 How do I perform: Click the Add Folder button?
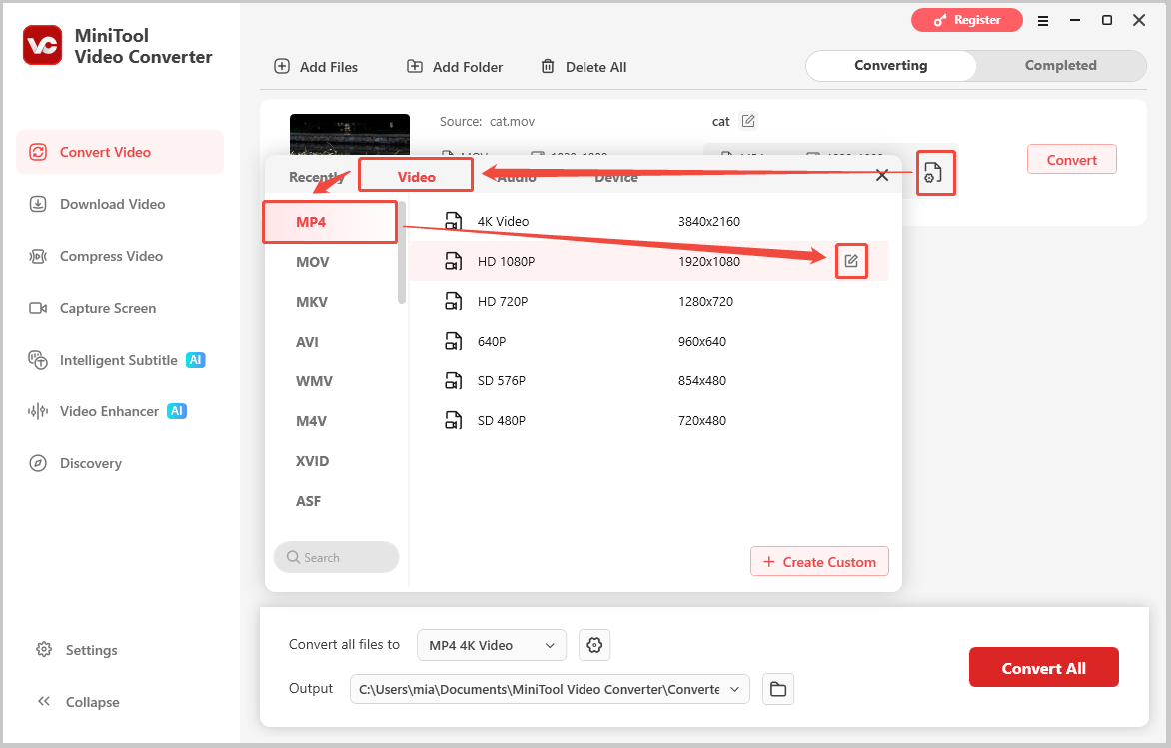[x=454, y=67]
